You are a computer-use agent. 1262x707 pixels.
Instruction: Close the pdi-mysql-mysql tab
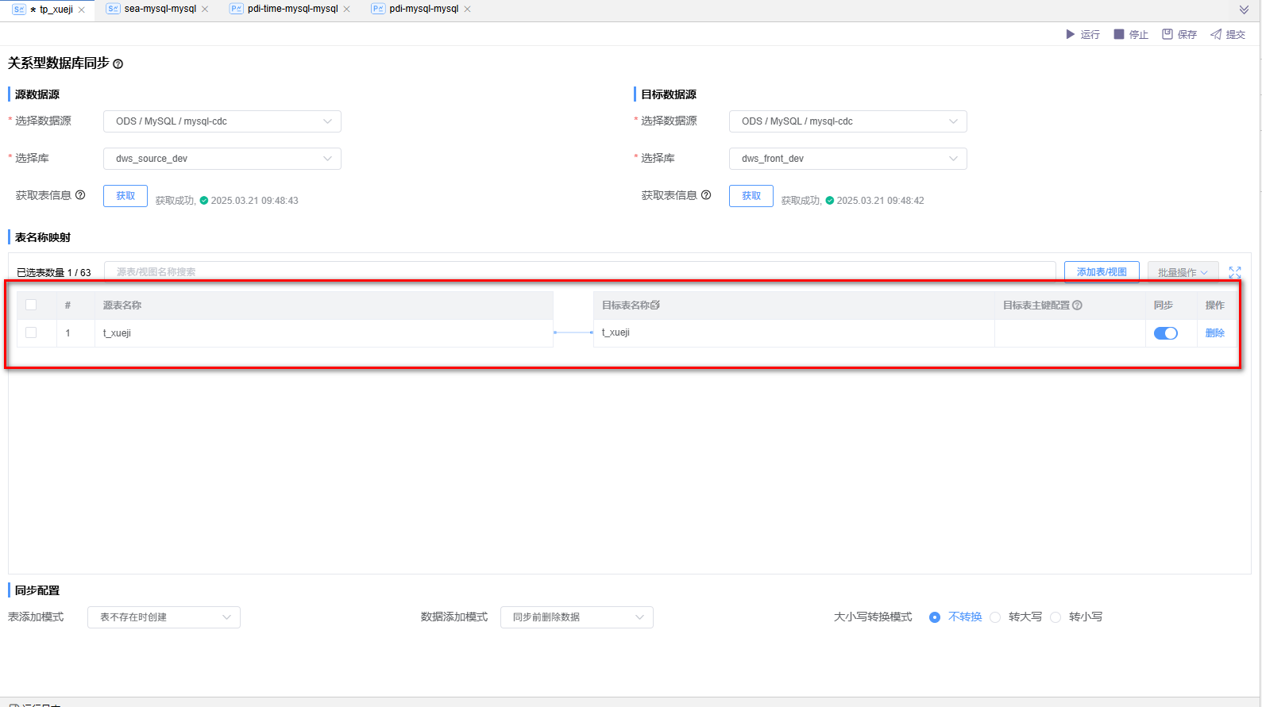point(468,10)
